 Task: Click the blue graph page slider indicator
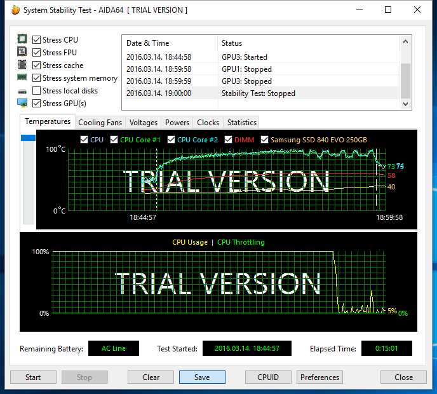[28, 138]
